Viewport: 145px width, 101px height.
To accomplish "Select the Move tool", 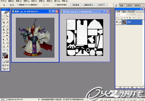I will pyautogui.click(x=7, y=16).
